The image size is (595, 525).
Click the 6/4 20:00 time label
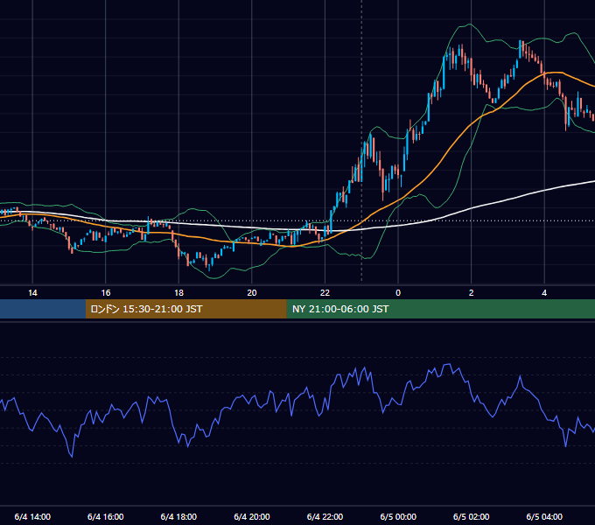click(x=252, y=516)
